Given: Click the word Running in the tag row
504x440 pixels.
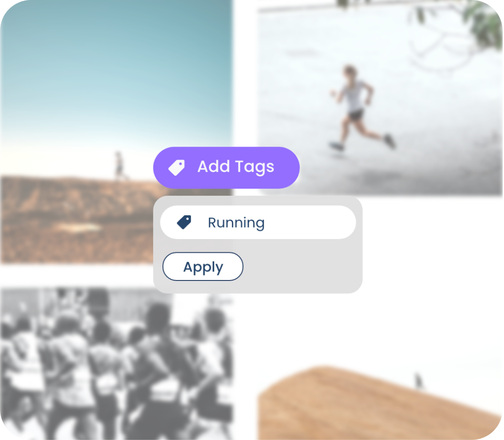Looking at the screenshot, I should pyautogui.click(x=236, y=223).
